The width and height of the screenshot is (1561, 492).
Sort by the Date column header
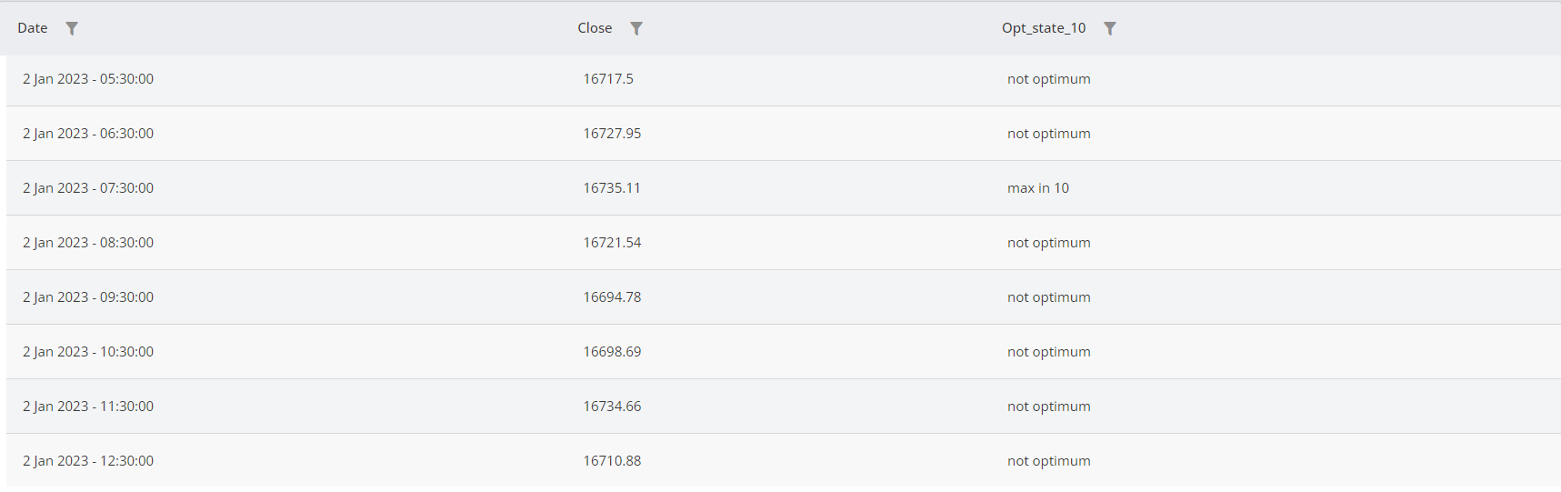point(33,28)
